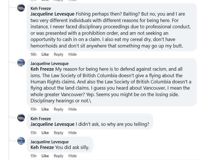Screen dimensions: 208x160
Task: Hide the Law Society of British Columbia comment
Action: (72, 109)
